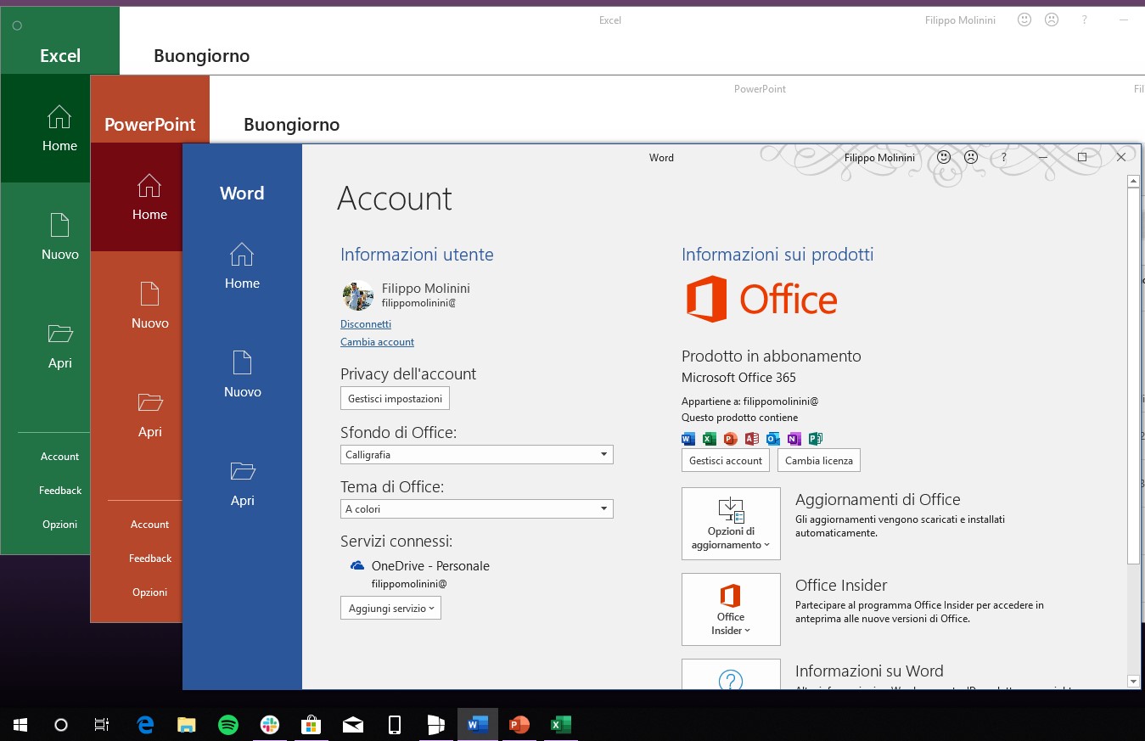Click the Publisher product icon under Questo prodotto contiene
Screen dimensions: 1145x741
tap(816, 439)
